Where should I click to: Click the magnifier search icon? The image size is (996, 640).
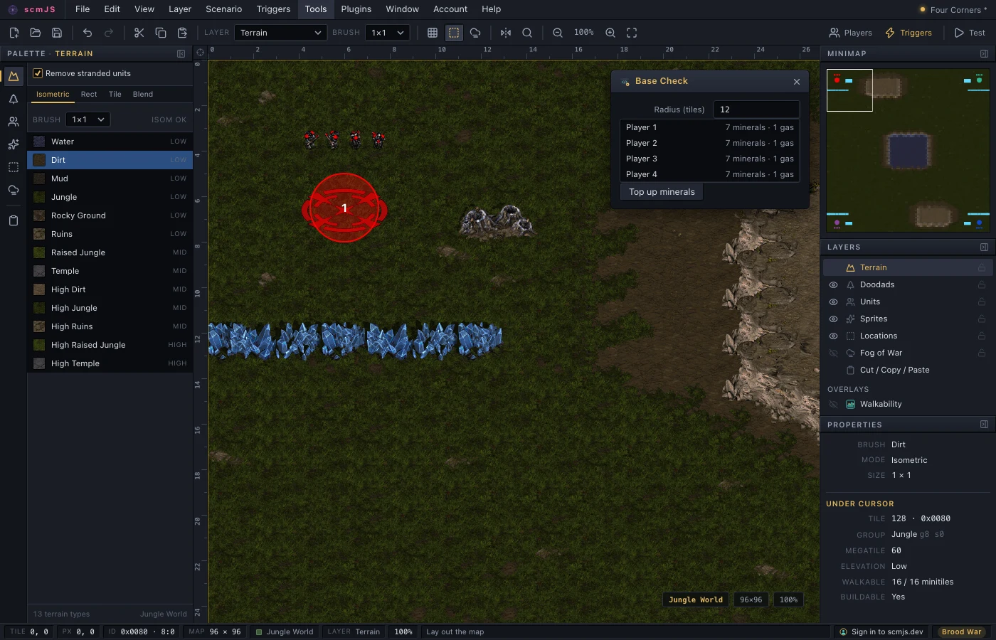pos(527,33)
